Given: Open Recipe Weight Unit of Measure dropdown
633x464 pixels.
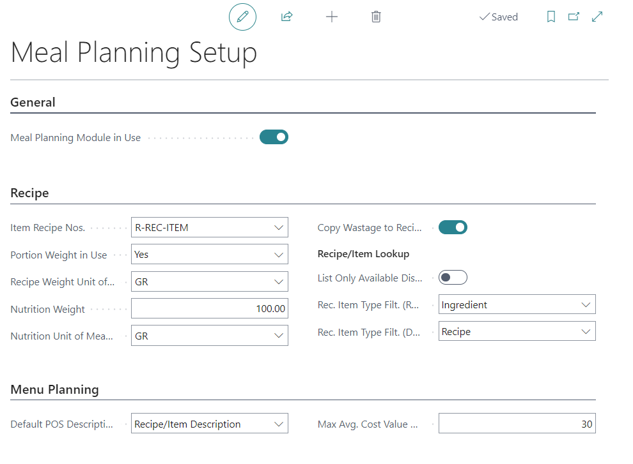Looking at the screenshot, I should pos(278,281).
